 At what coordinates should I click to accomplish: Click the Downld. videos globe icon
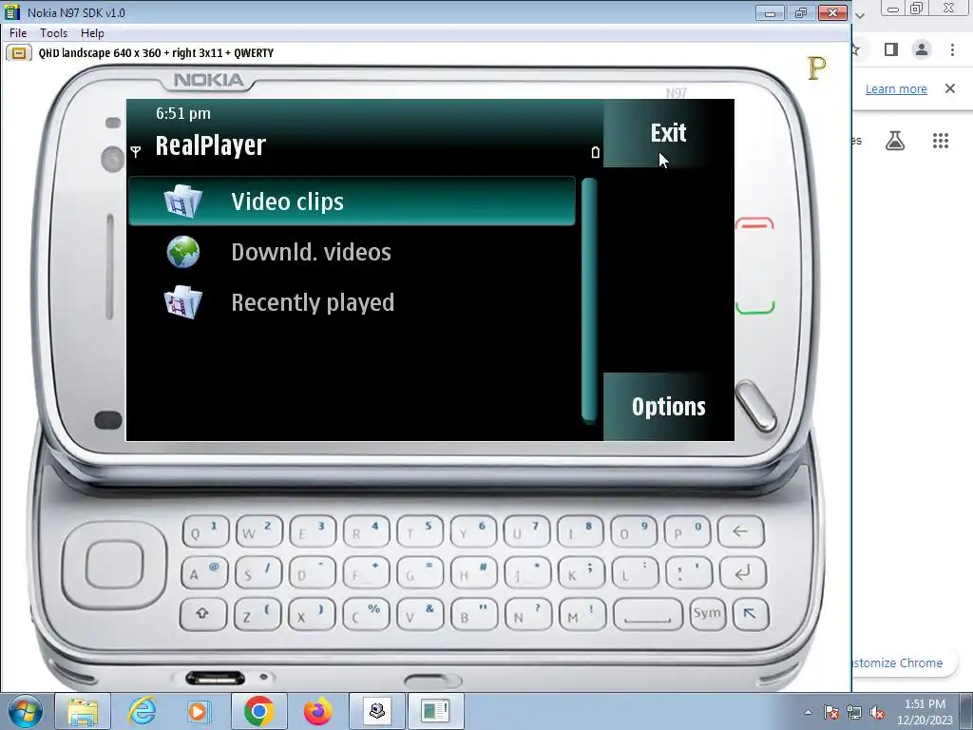pyautogui.click(x=183, y=252)
